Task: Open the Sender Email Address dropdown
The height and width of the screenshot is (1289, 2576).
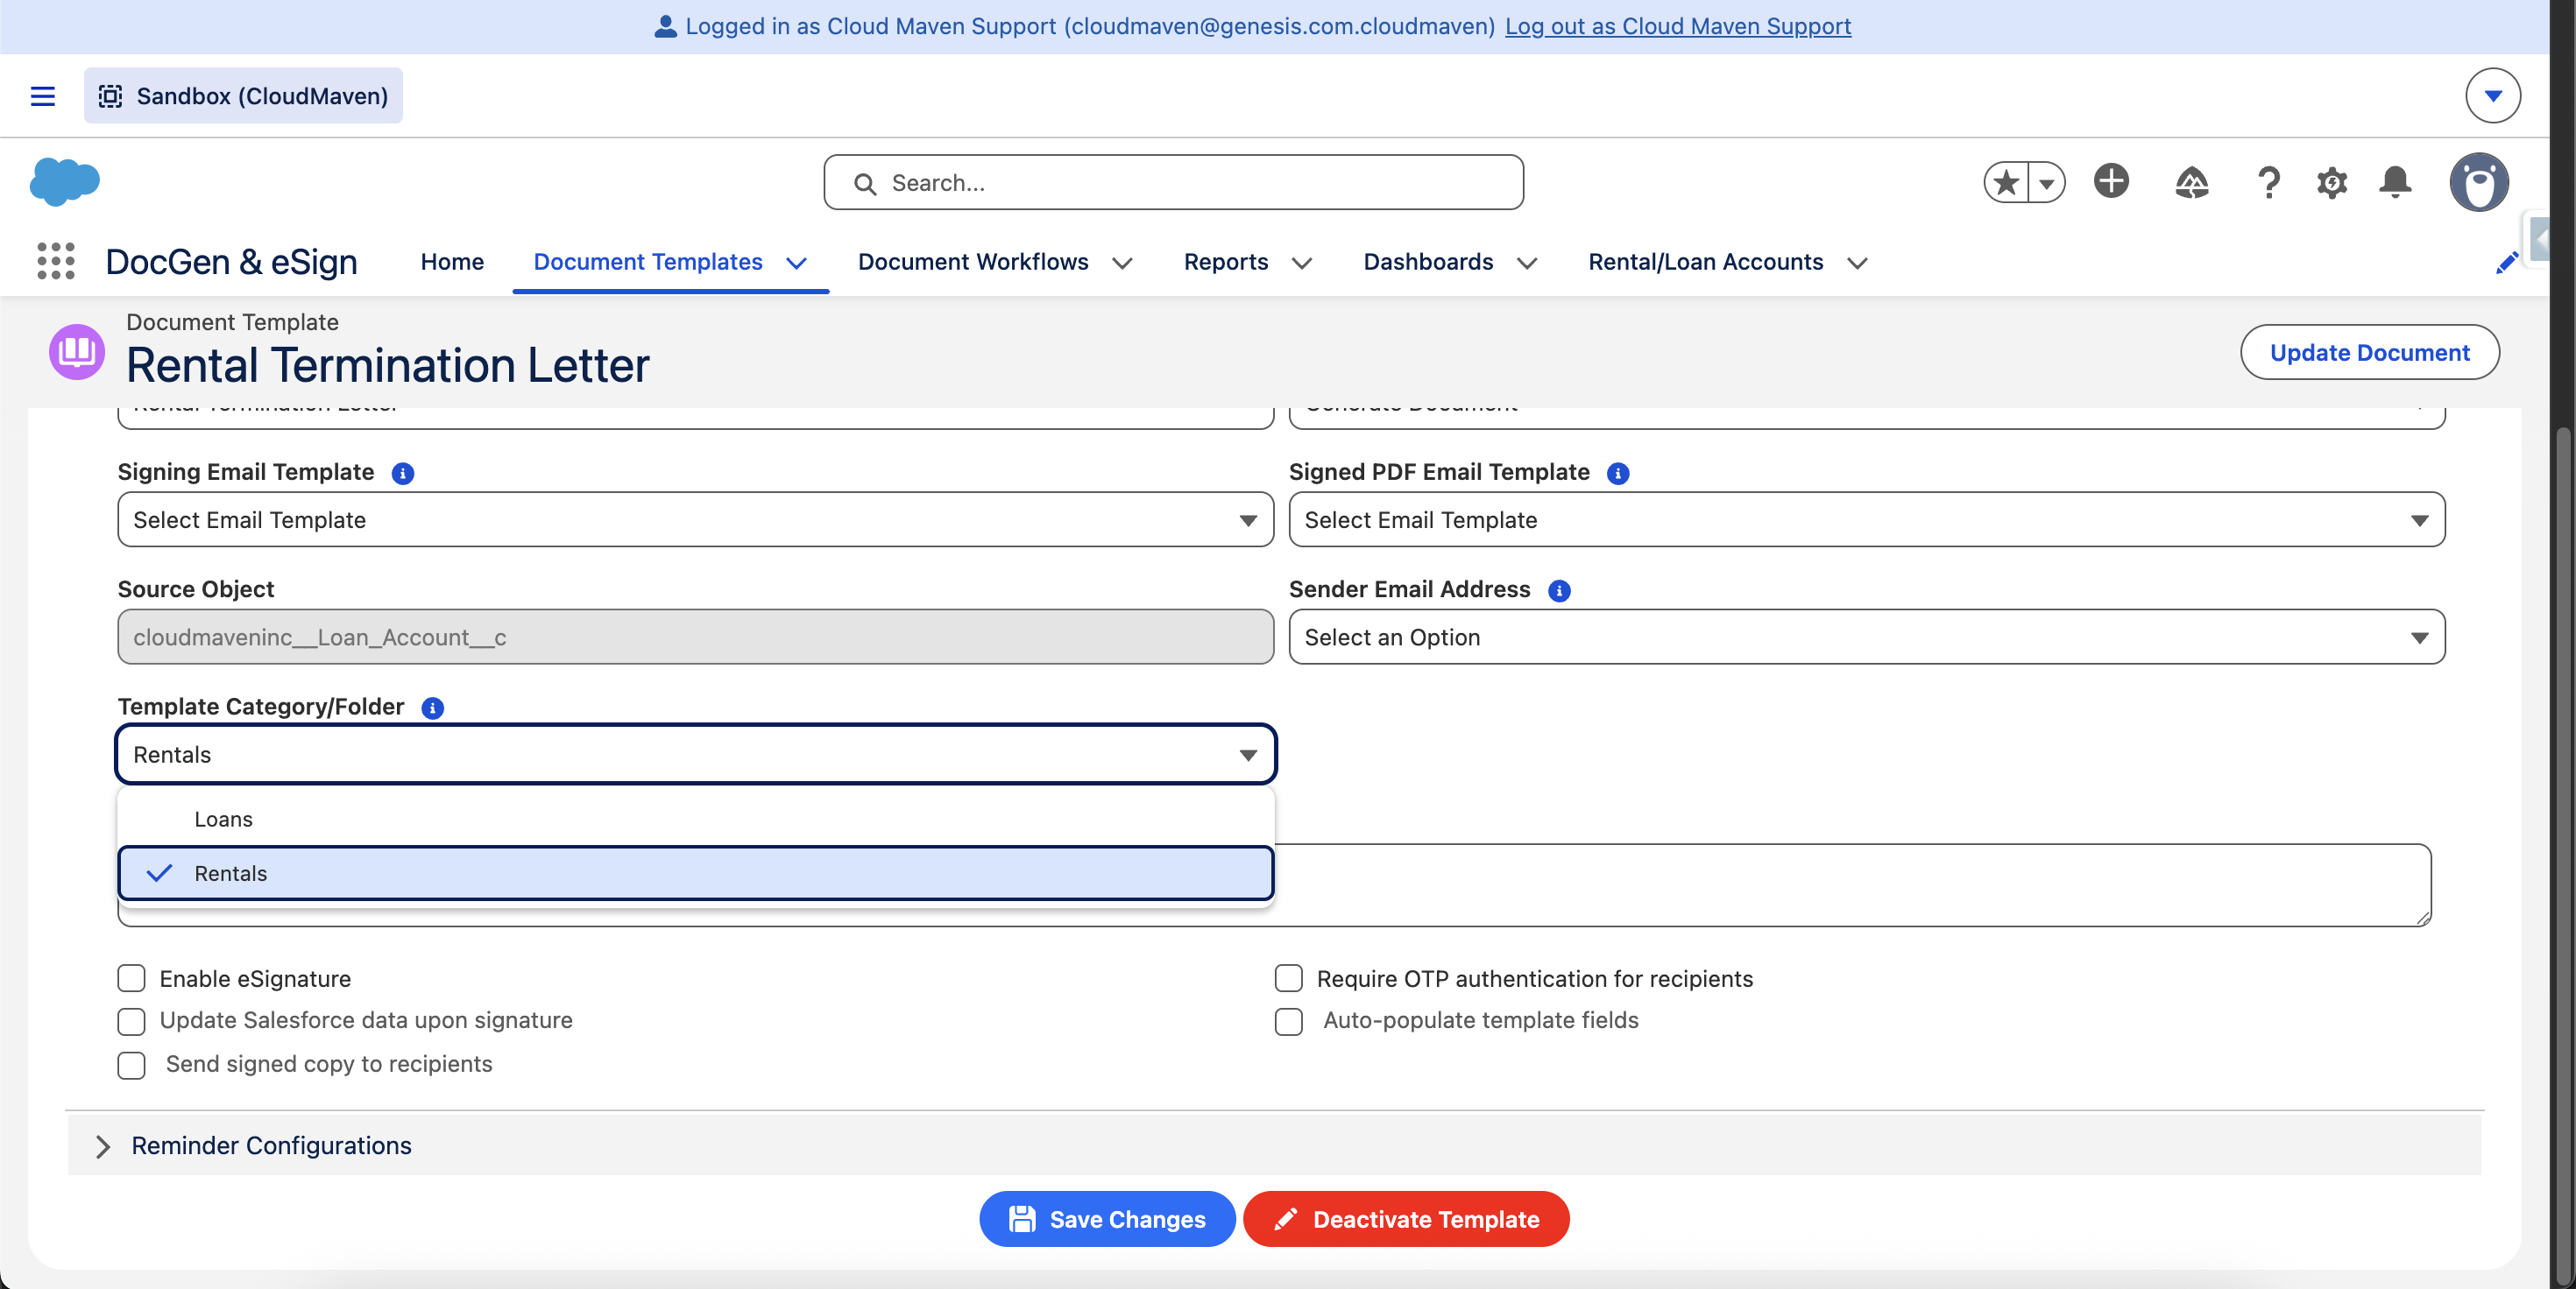Action: (x=1867, y=637)
